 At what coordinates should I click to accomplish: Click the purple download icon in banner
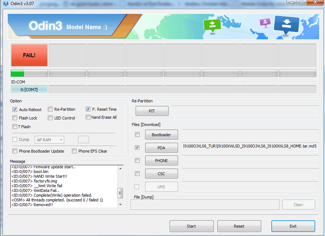tap(265, 22)
